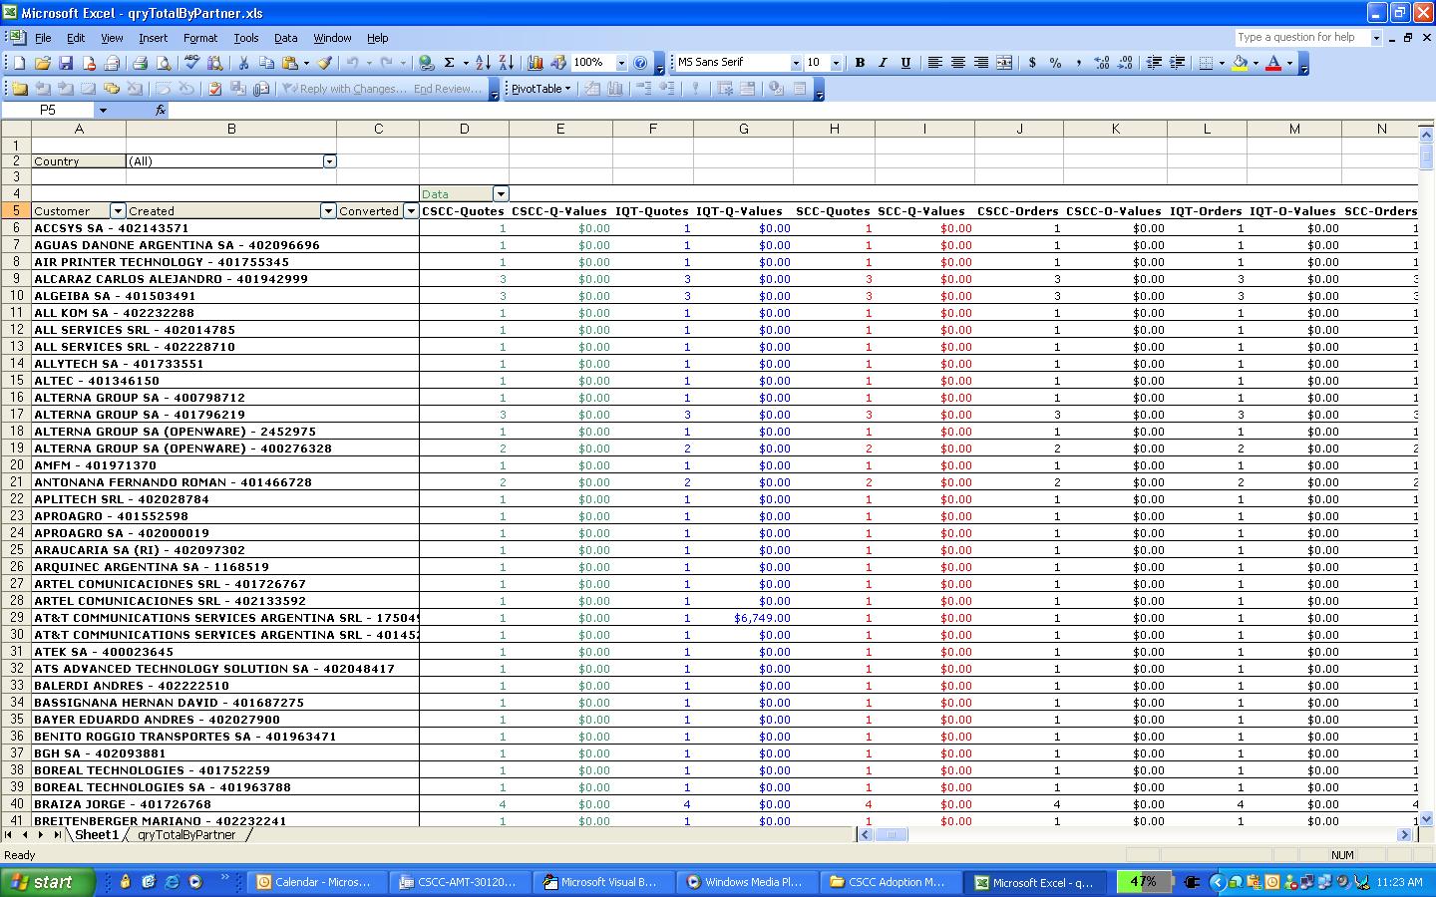Open the font name dropdown
The height and width of the screenshot is (897, 1436).
click(x=796, y=63)
